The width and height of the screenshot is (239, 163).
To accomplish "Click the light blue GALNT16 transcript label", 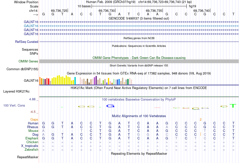I will tap(31, 26).
